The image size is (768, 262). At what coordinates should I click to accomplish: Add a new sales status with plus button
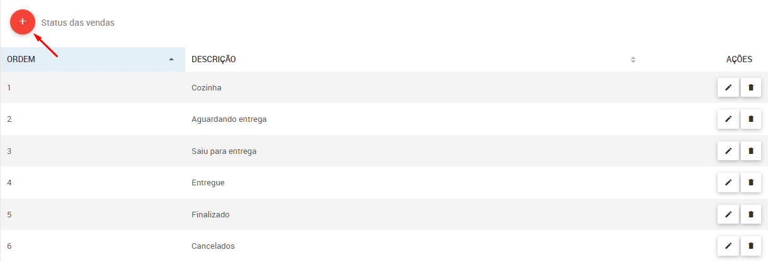click(23, 22)
